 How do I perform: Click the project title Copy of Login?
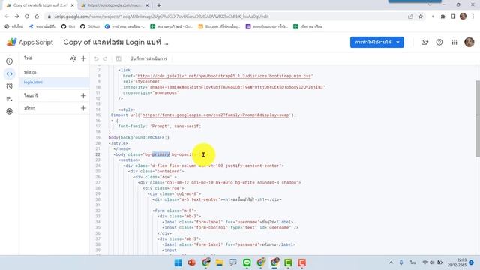(x=115, y=42)
